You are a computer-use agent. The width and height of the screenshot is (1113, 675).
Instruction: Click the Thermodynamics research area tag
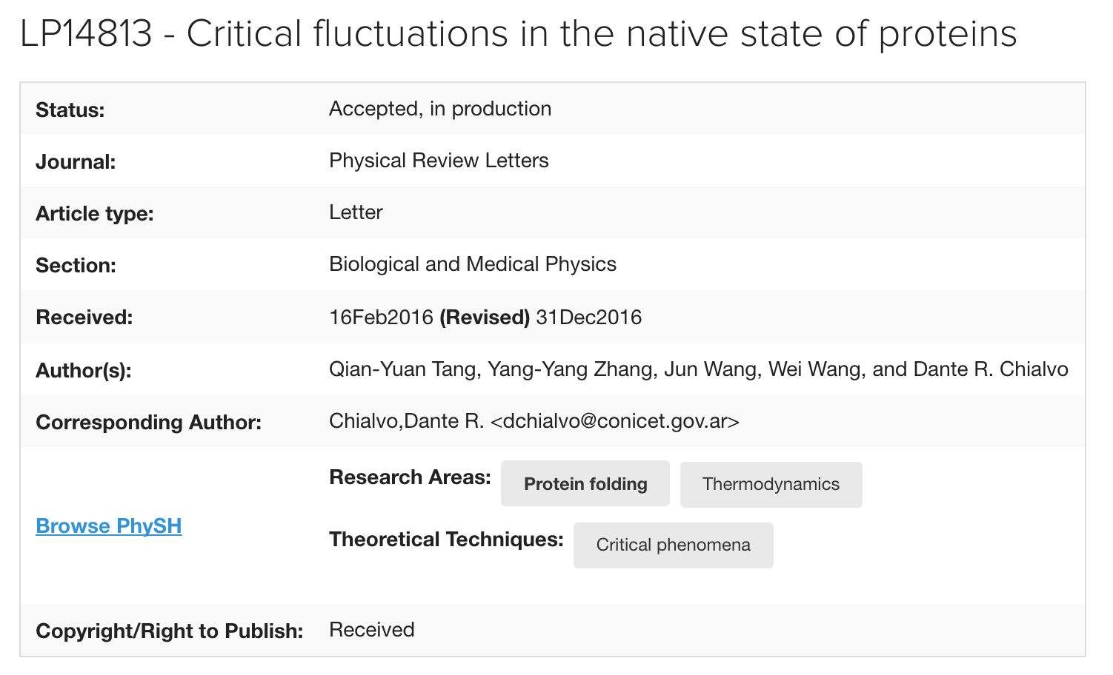[x=771, y=484]
